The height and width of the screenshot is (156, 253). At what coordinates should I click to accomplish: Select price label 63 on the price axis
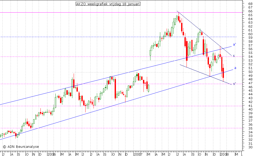[250, 23]
